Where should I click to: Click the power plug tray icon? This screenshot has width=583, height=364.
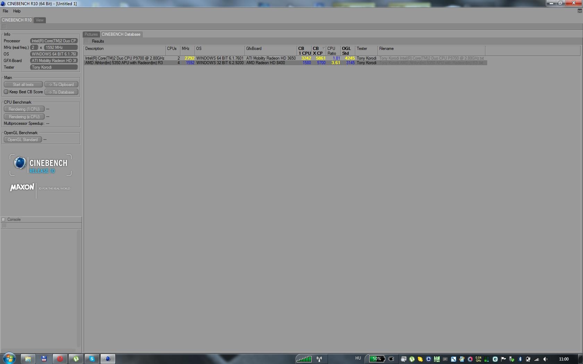coord(391,359)
